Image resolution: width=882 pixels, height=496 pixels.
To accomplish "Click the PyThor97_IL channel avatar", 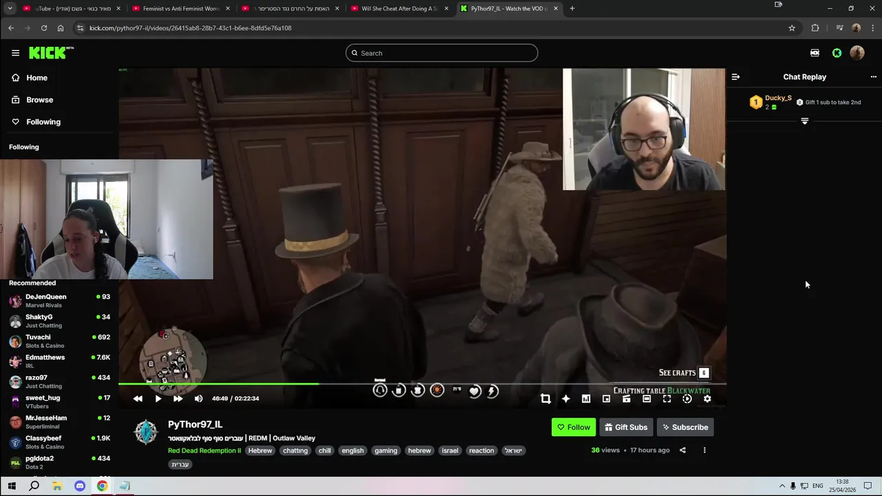I will [146, 432].
